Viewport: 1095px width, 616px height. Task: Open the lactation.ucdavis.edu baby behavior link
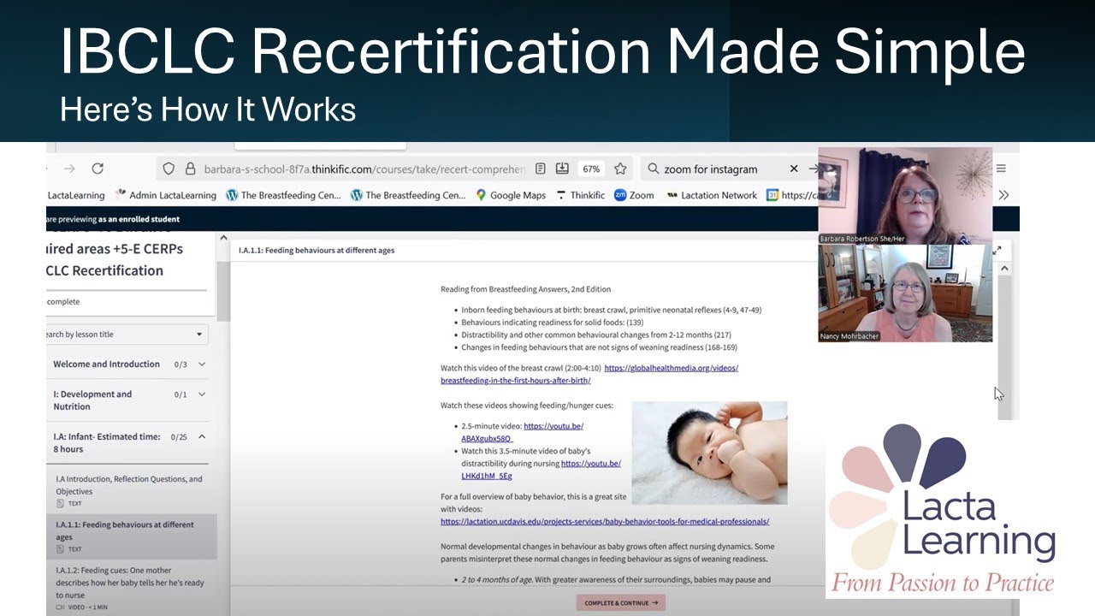(605, 521)
